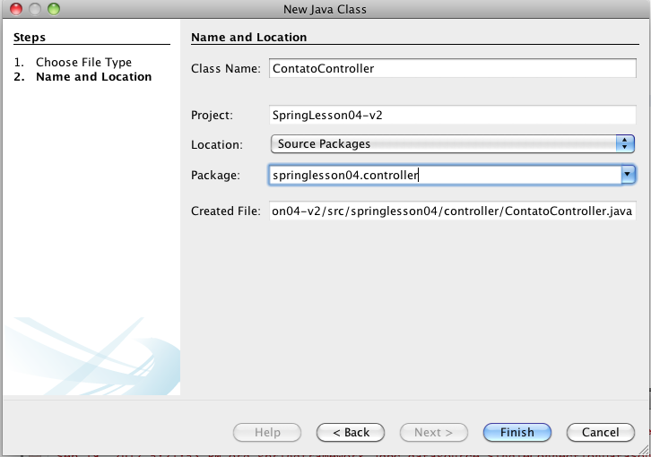Click the Package combo box text field
The width and height of the screenshot is (651, 457).
point(445,175)
